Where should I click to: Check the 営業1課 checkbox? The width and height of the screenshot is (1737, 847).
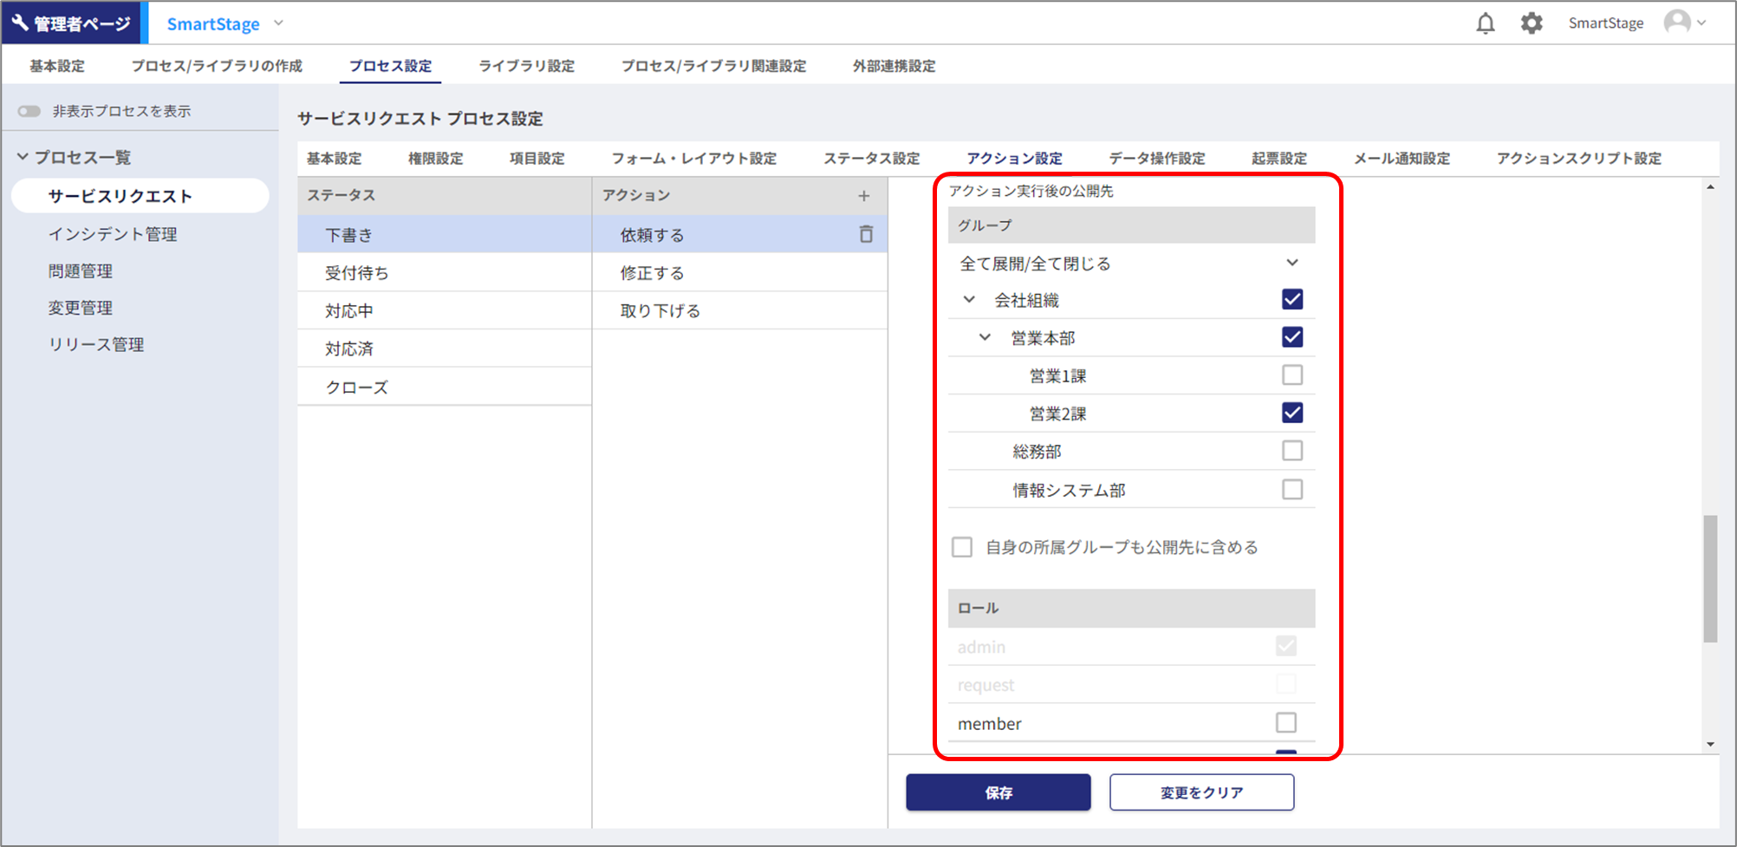point(1291,375)
